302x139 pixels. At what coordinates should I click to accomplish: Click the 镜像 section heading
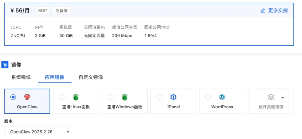[x=16, y=65]
